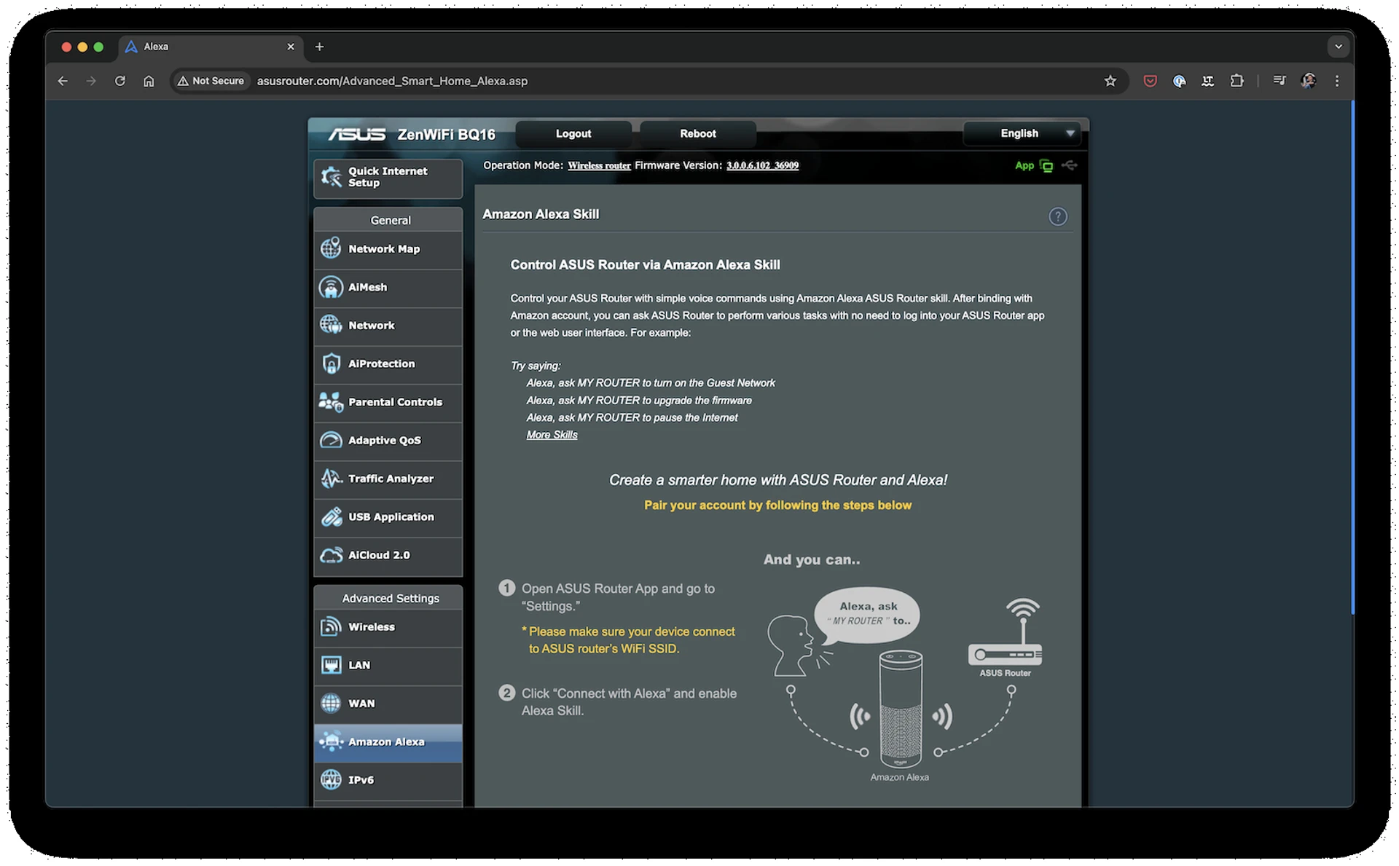The image size is (1399, 866).
Task: Click the page vertical scrollbar
Action: 1352,357
